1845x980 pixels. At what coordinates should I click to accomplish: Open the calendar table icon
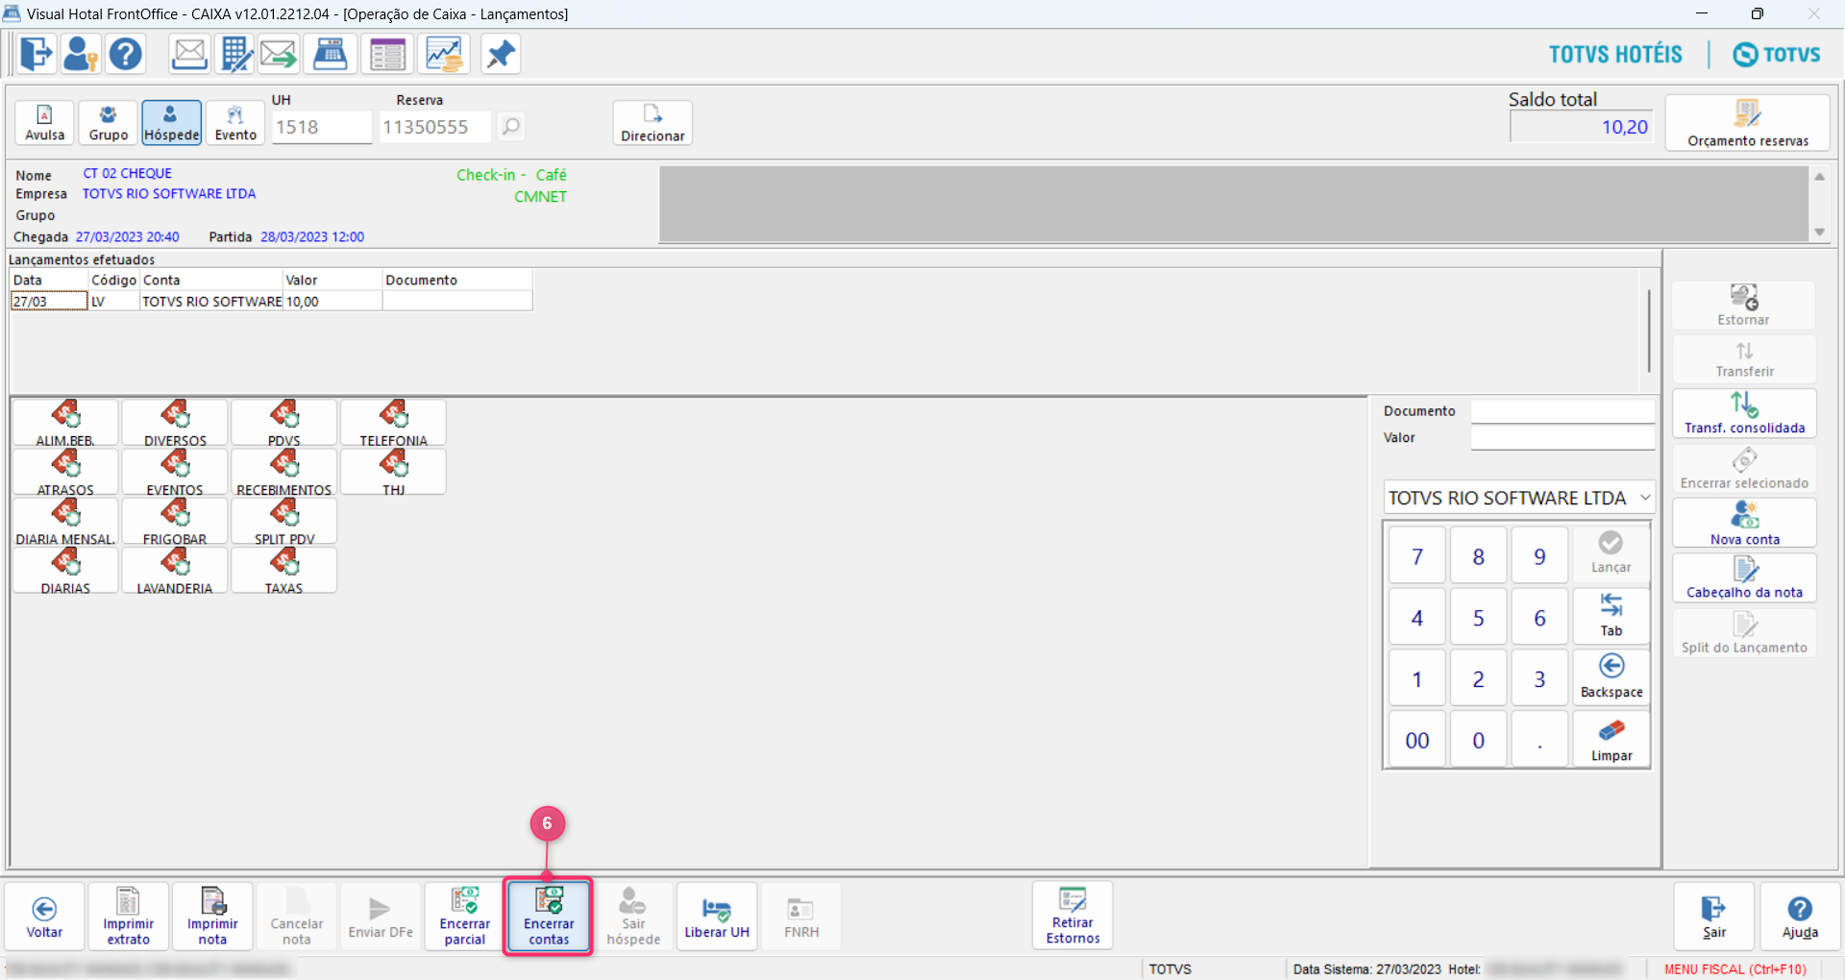pyautogui.click(x=387, y=54)
